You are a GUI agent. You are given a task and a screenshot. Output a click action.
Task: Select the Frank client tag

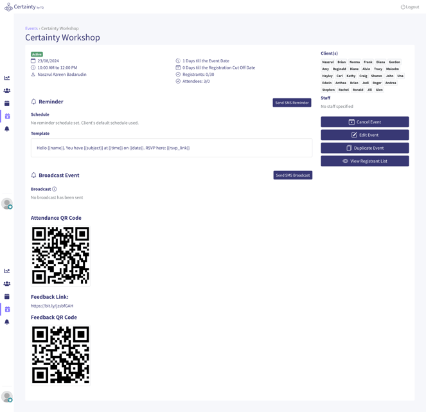(x=368, y=62)
